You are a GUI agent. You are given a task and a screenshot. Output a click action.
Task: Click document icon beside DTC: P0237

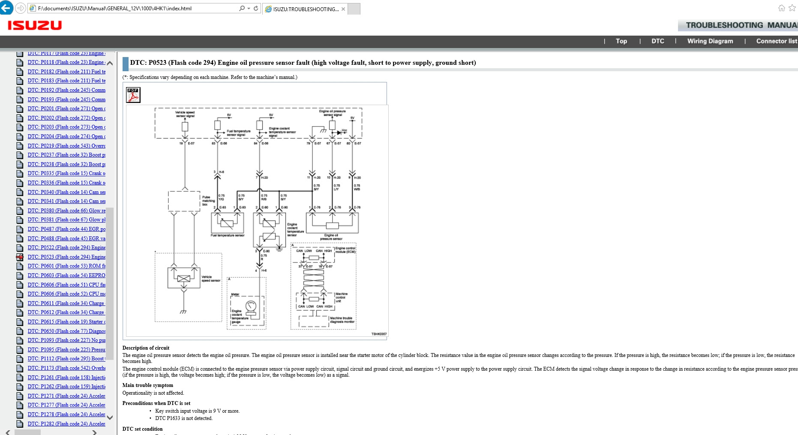click(20, 155)
